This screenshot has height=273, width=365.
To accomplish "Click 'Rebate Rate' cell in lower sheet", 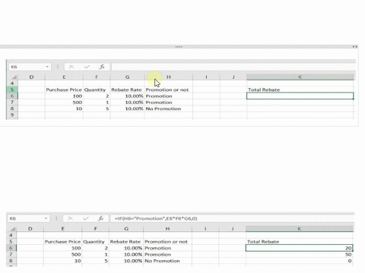I will pos(126,242).
